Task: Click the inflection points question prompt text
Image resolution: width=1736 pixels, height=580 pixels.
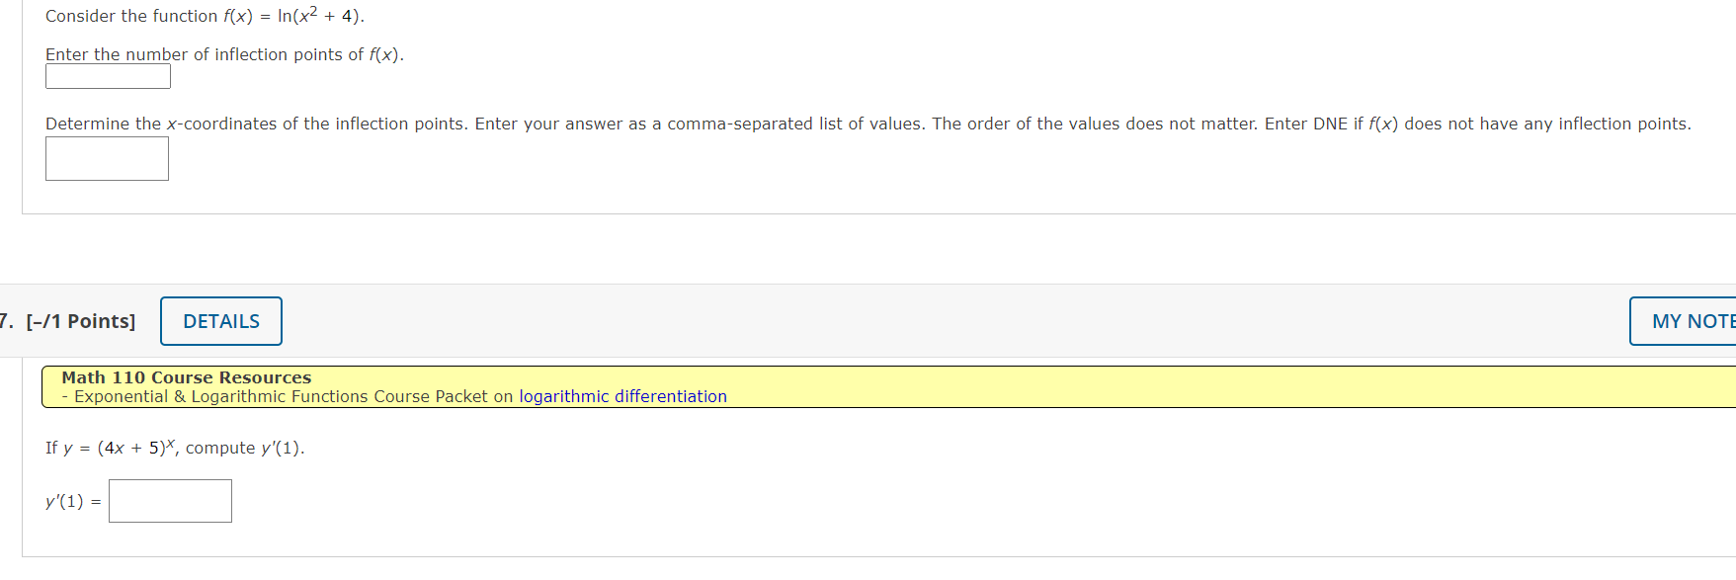Action: [224, 54]
